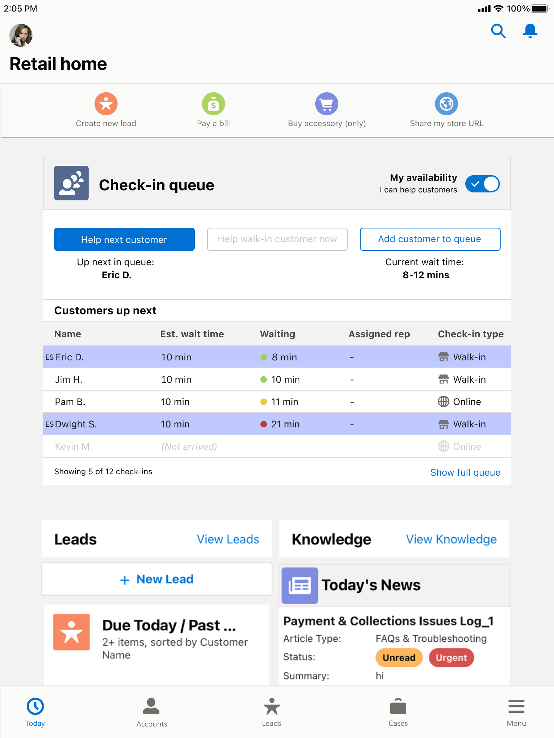
Task: Click the green status dot beside 10 min waiting
Action: point(264,379)
